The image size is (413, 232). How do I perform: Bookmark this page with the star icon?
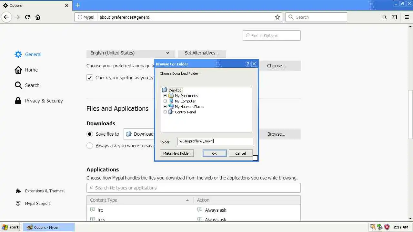(277, 17)
